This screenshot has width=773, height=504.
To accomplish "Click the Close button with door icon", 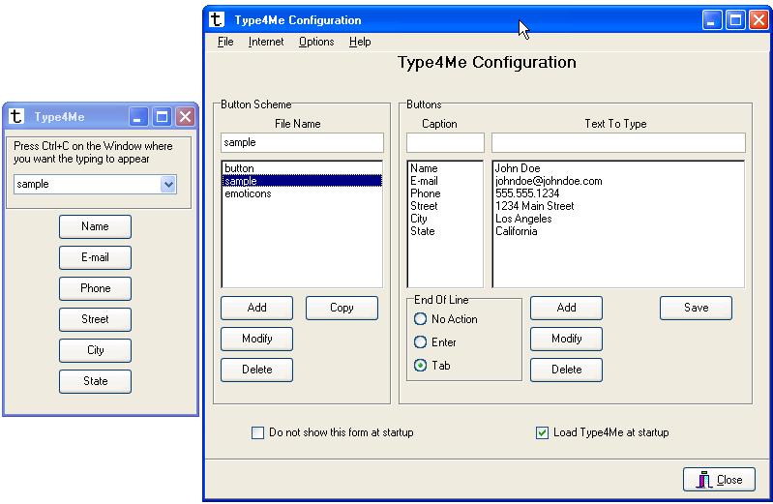I will (x=719, y=480).
